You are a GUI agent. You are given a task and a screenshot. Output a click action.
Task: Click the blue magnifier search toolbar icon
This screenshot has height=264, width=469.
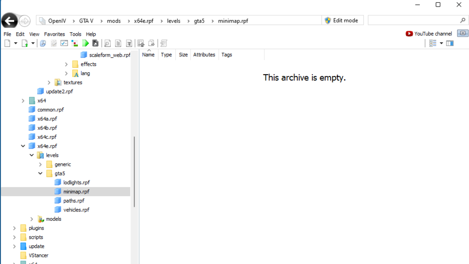coord(43,43)
